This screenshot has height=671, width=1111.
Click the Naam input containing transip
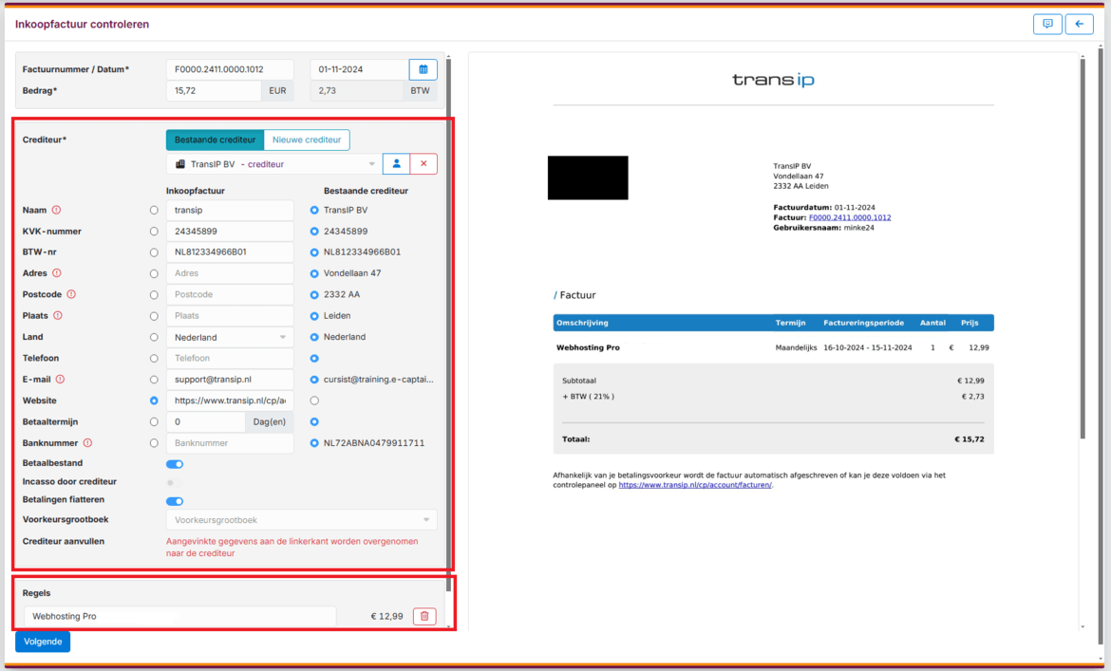pos(230,210)
